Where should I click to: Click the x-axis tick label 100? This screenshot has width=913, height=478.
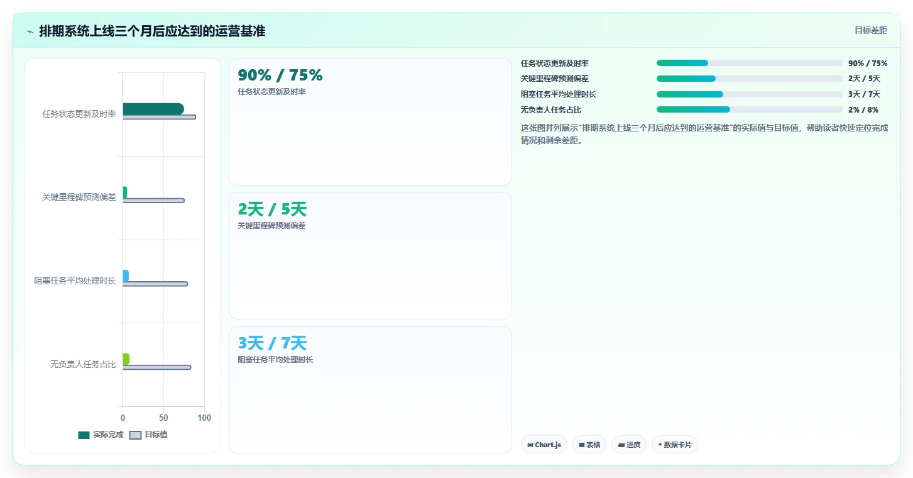(204, 418)
